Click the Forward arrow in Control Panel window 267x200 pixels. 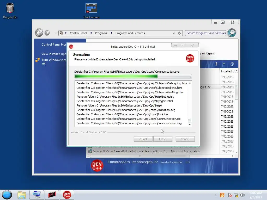(x=47, y=33)
